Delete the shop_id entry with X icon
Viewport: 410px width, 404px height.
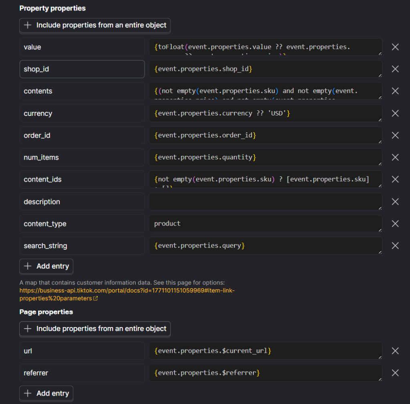395,69
